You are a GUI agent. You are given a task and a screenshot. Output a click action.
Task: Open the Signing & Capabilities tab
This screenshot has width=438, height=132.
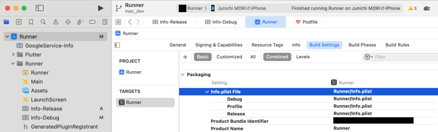pos(219,45)
